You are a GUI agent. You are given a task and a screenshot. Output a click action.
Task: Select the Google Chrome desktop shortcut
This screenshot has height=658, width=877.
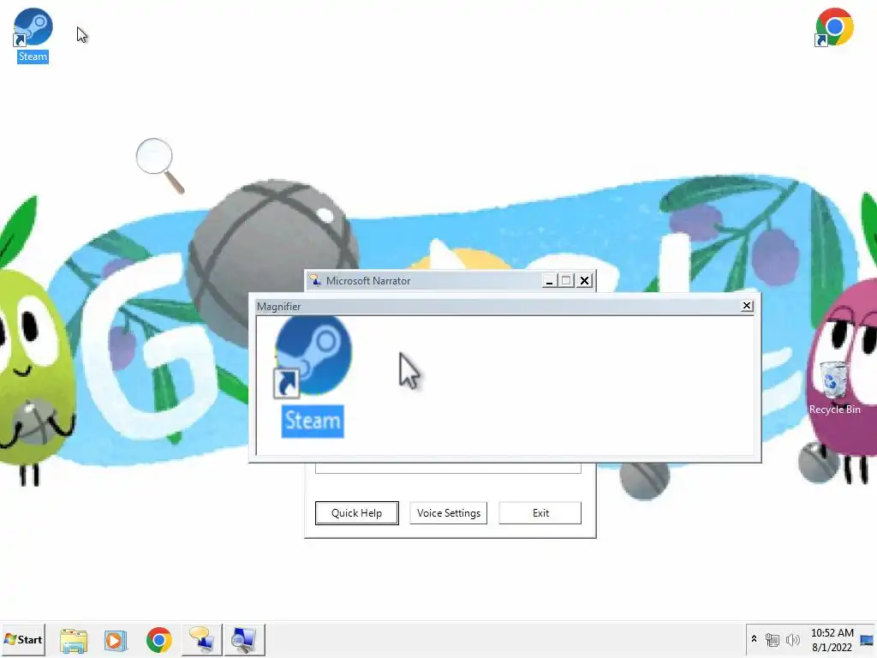pos(834,27)
